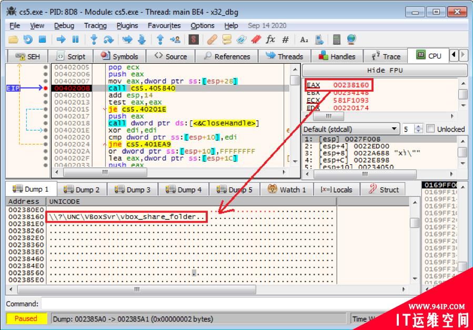The image size is (473, 330).
Task: Stop debugging with the blue stop square icon
Action: (x=42, y=39)
